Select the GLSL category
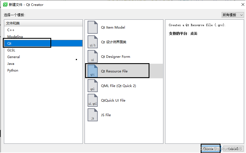Image resolution: width=246 pixels, height=153 pixels. 43,50
